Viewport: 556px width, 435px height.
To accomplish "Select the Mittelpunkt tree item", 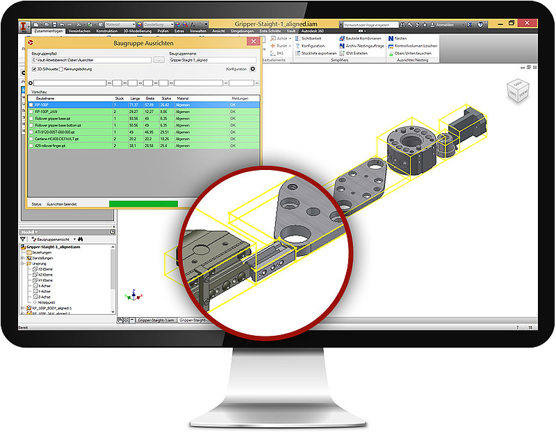I will (44, 302).
